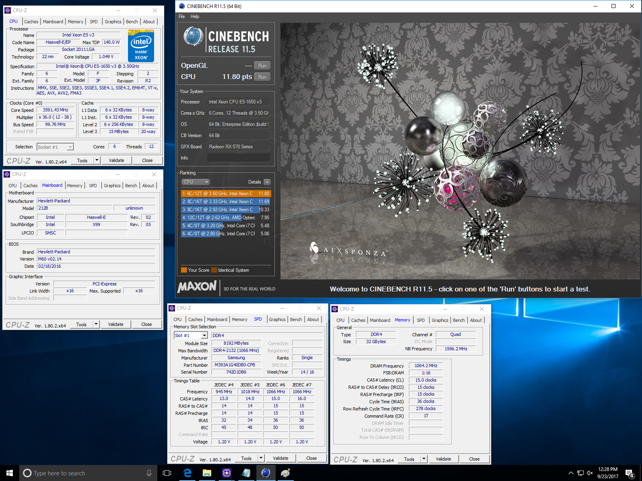642x481 pixels.
Task: Expand Tools arrow in CPU window
Action: (x=97, y=160)
